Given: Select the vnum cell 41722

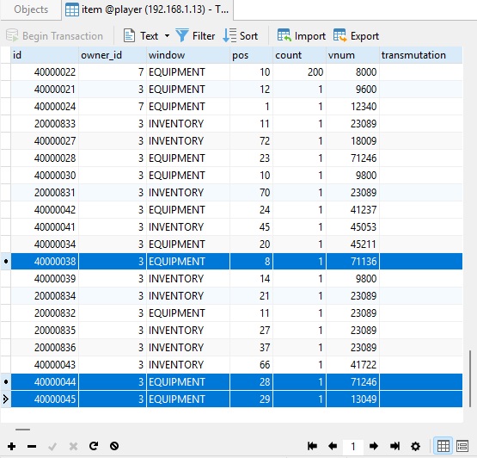Looking at the screenshot, I should pyautogui.click(x=353, y=365).
